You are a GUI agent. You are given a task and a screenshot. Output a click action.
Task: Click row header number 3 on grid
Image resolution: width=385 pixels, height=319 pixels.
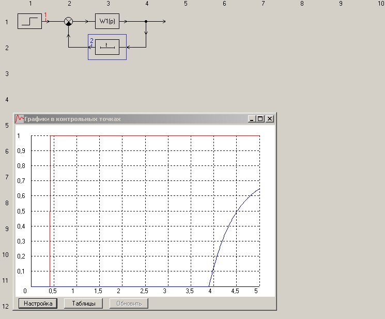coord(7,74)
